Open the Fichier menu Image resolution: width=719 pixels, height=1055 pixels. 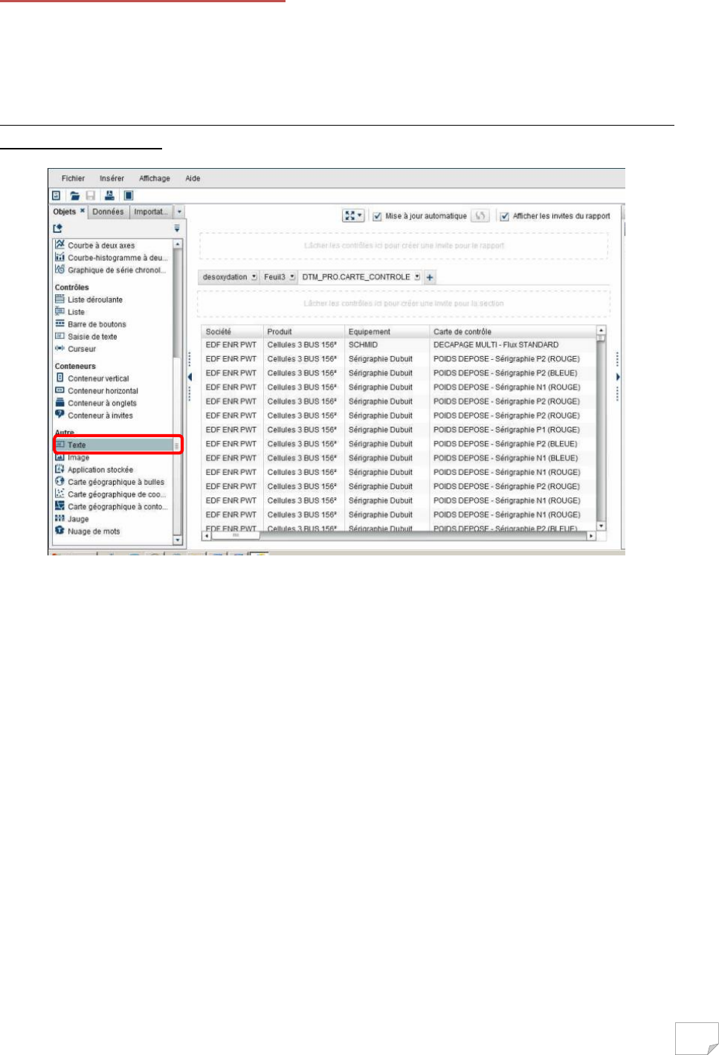pos(73,178)
